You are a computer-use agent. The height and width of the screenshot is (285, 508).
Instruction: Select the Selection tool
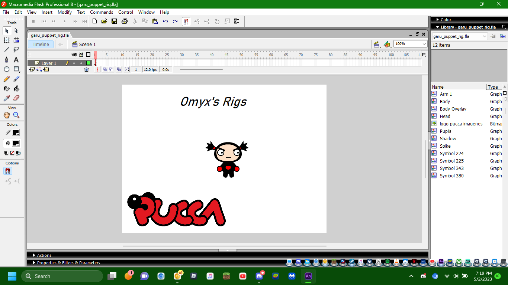coord(7,30)
